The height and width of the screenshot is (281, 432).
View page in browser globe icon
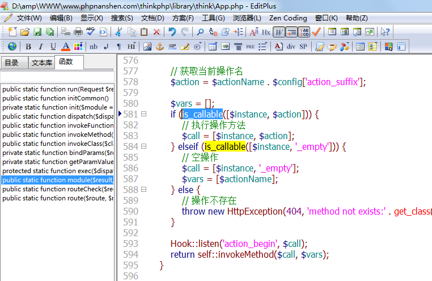[12, 47]
